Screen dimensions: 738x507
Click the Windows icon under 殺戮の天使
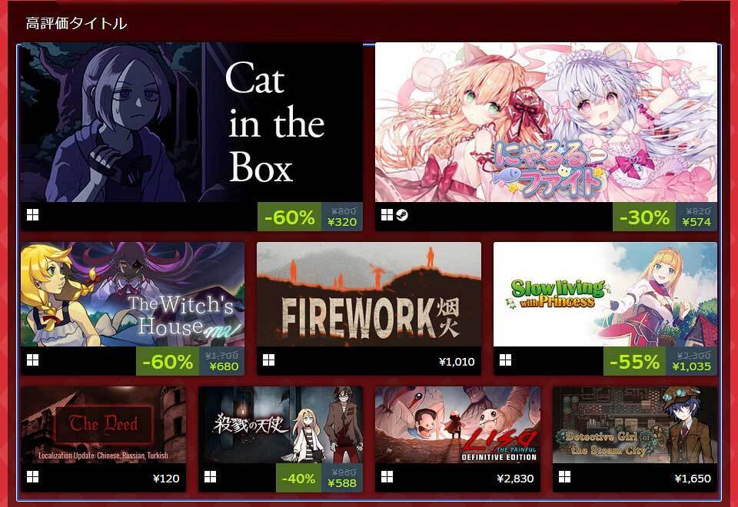pos(211,477)
